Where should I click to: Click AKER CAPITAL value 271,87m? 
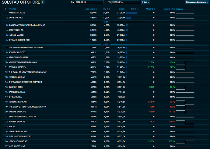click(x=121, y=13)
